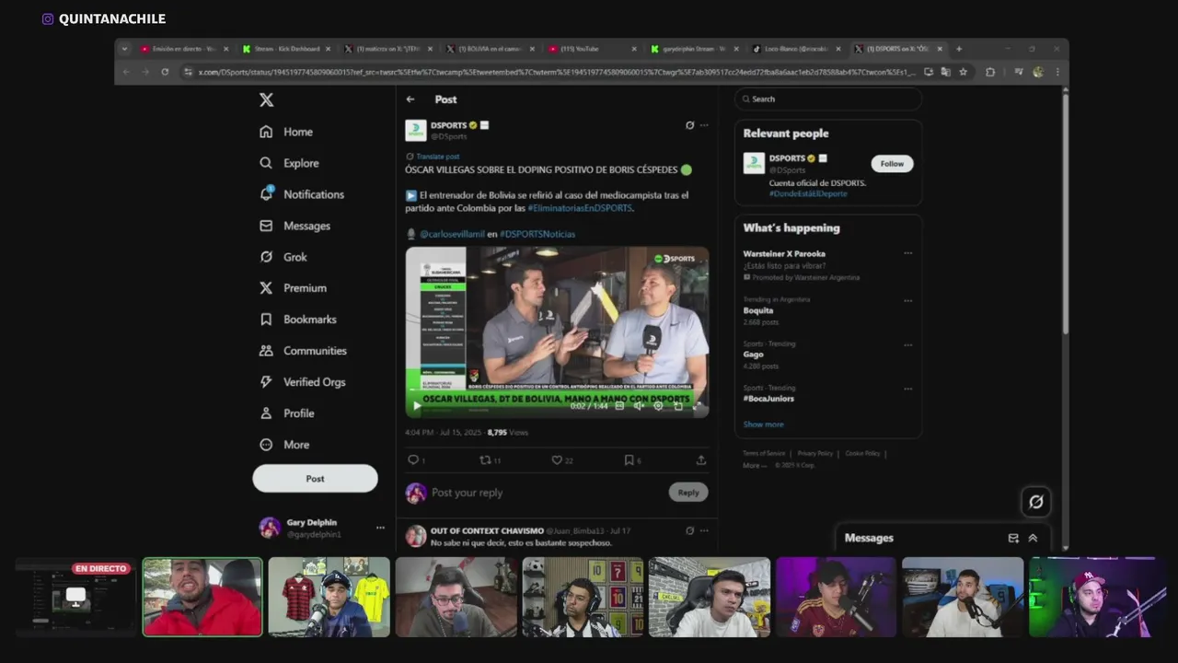Image resolution: width=1178 pixels, height=663 pixels.
Task: Open the #DSPORTSNoticias hashtag
Action: click(x=537, y=234)
